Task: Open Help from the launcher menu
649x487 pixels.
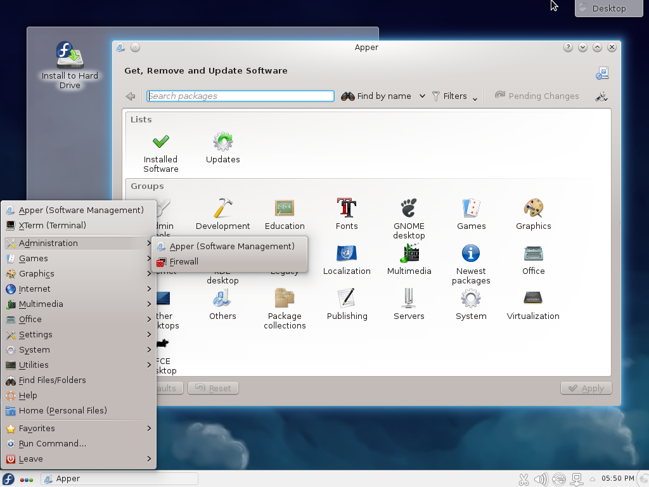Action: tap(79, 396)
